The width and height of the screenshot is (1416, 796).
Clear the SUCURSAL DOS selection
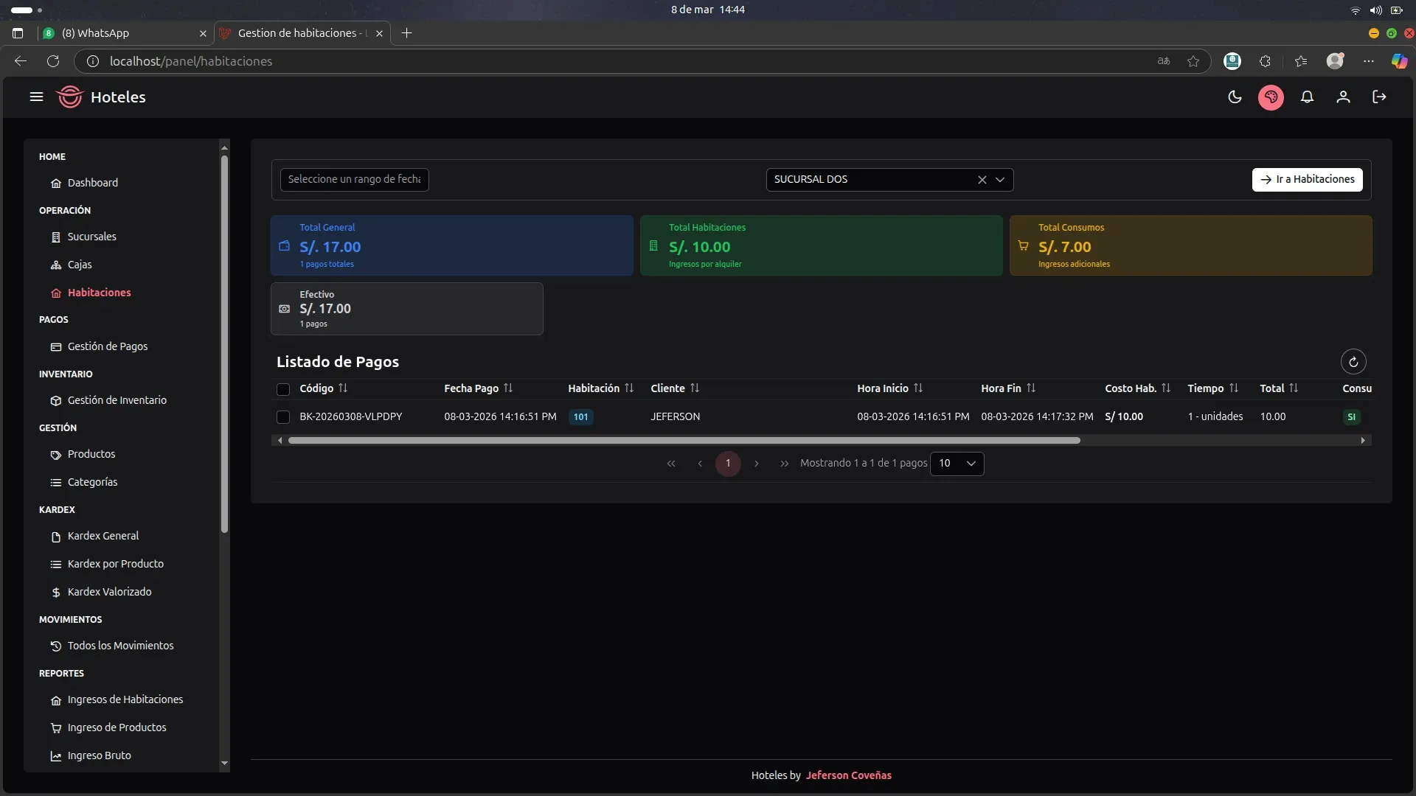point(982,180)
